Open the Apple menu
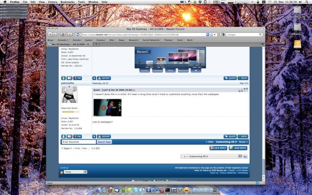 tap(5, 2)
